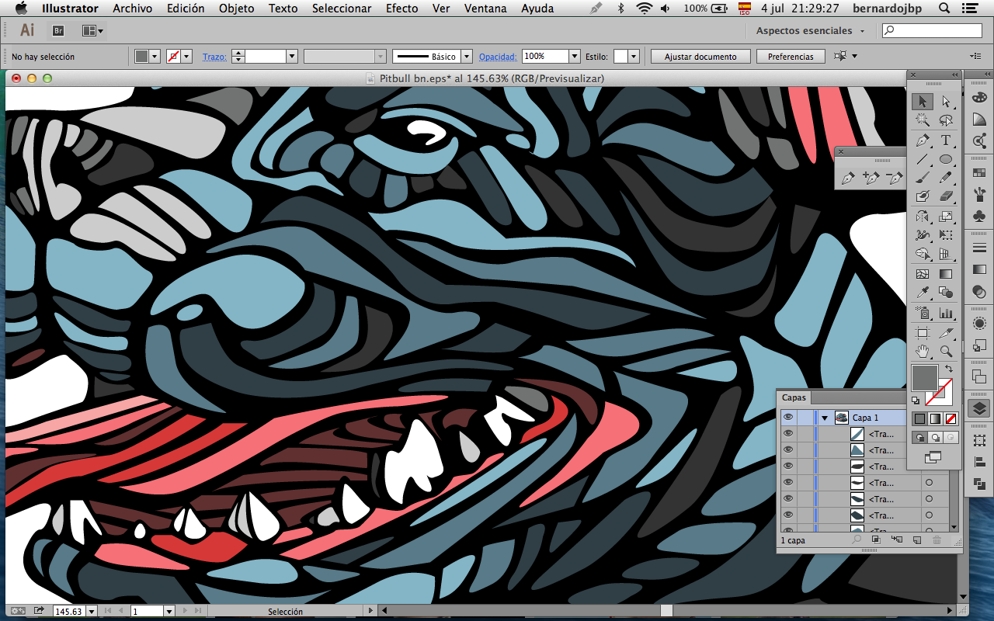Pick the Magic Wand tool
994x621 pixels.
[x=923, y=121]
